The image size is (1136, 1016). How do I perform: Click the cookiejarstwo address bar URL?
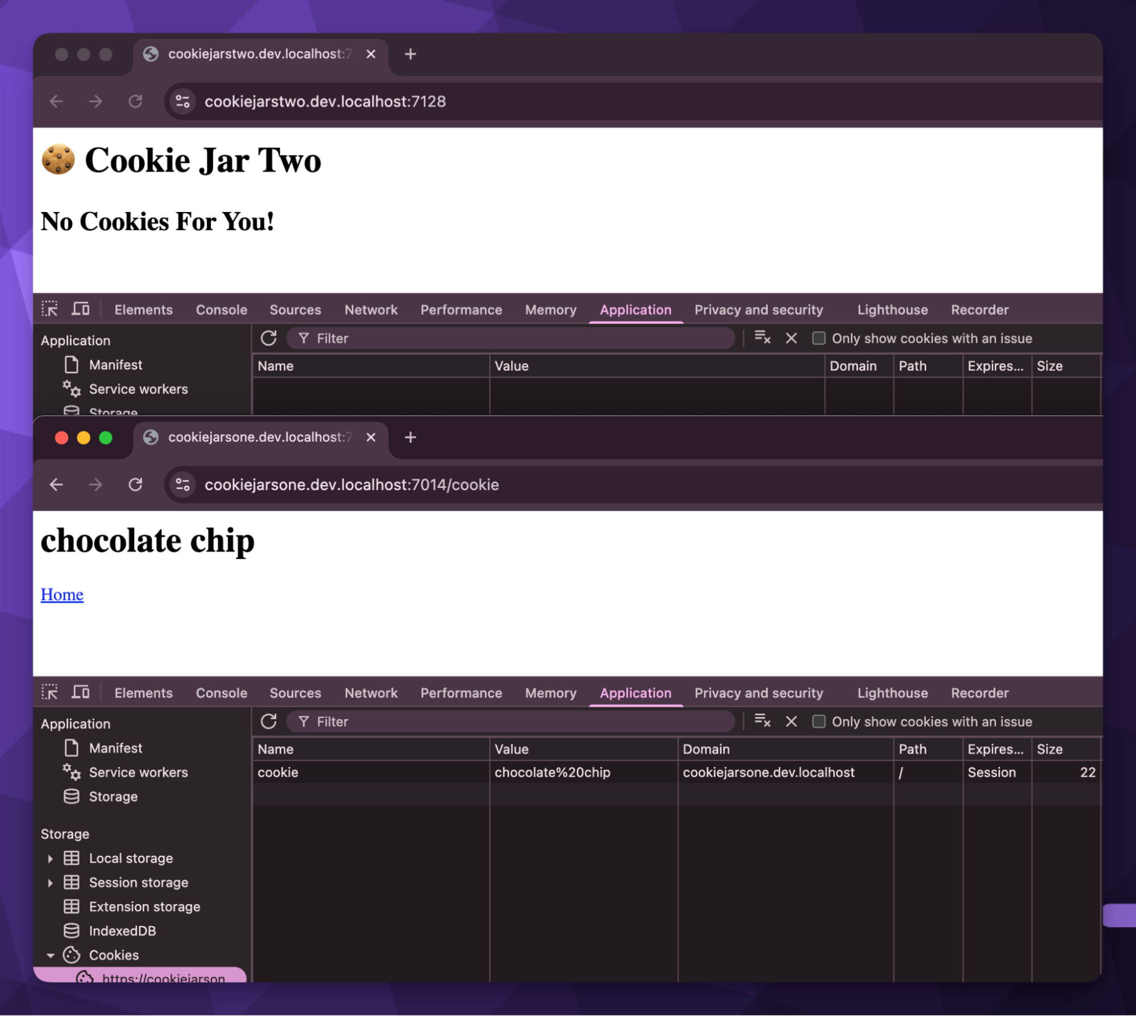tap(325, 101)
